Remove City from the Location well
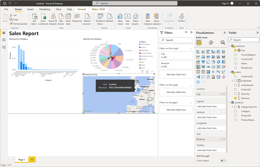The image size is (260, 167). (224, 94)
